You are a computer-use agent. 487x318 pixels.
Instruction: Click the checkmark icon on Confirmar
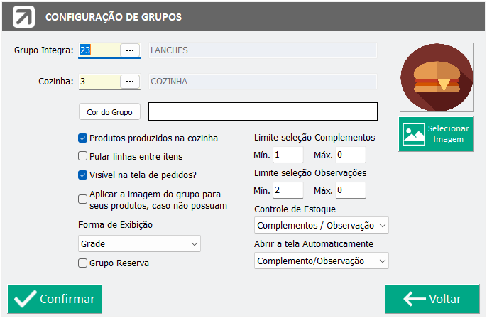(x=26, y=299)
